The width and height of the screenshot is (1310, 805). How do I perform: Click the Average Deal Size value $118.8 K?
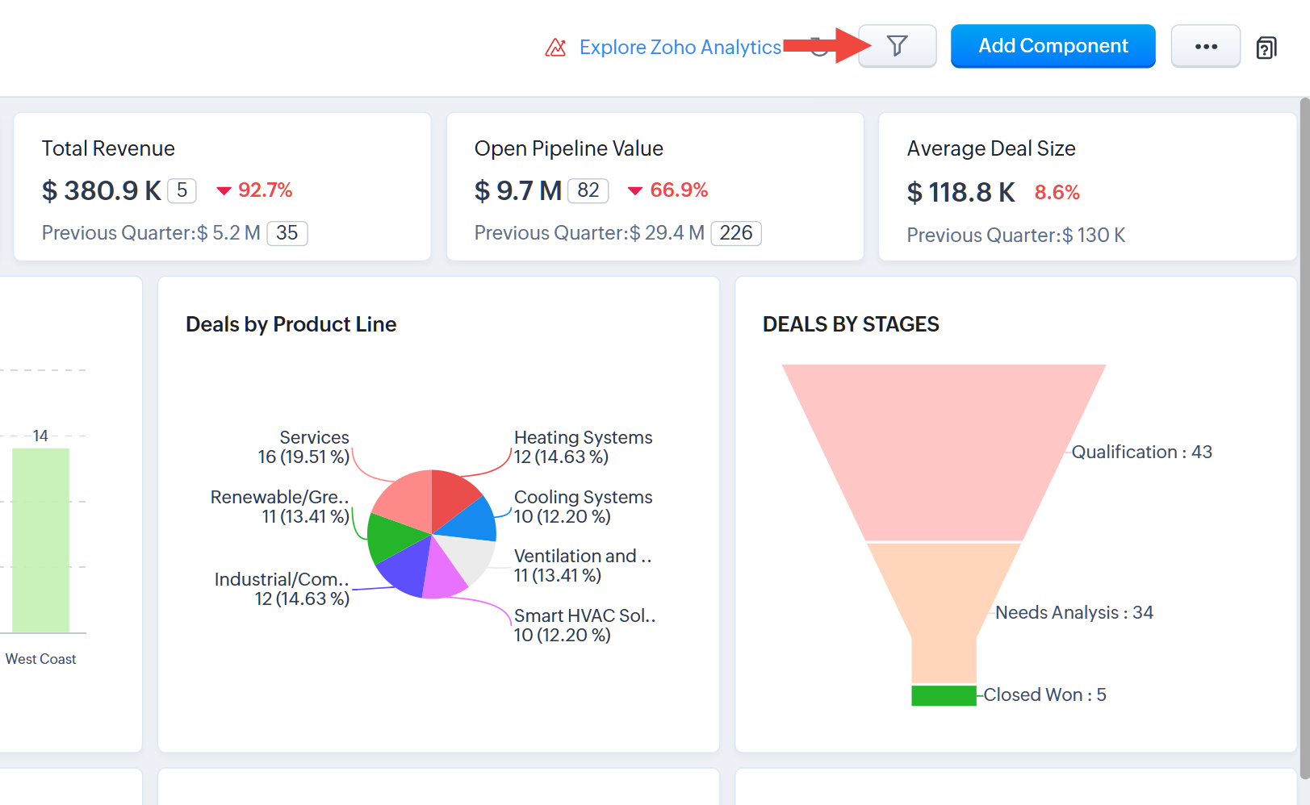961,193
